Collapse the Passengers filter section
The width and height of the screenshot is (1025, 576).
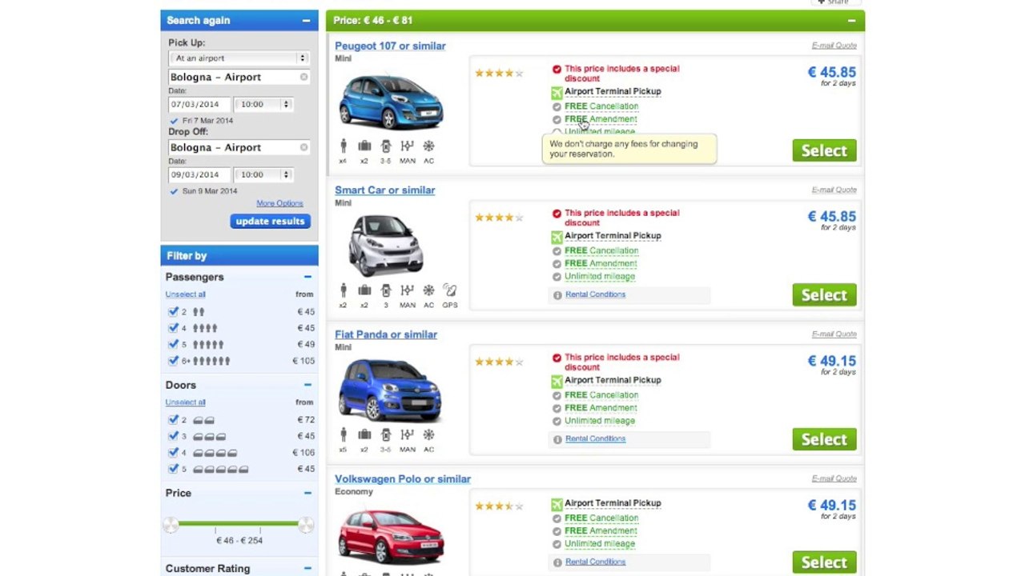pos(307,277)
